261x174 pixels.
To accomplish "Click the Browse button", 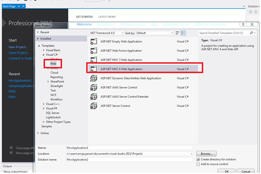I will tap(206, 154).
